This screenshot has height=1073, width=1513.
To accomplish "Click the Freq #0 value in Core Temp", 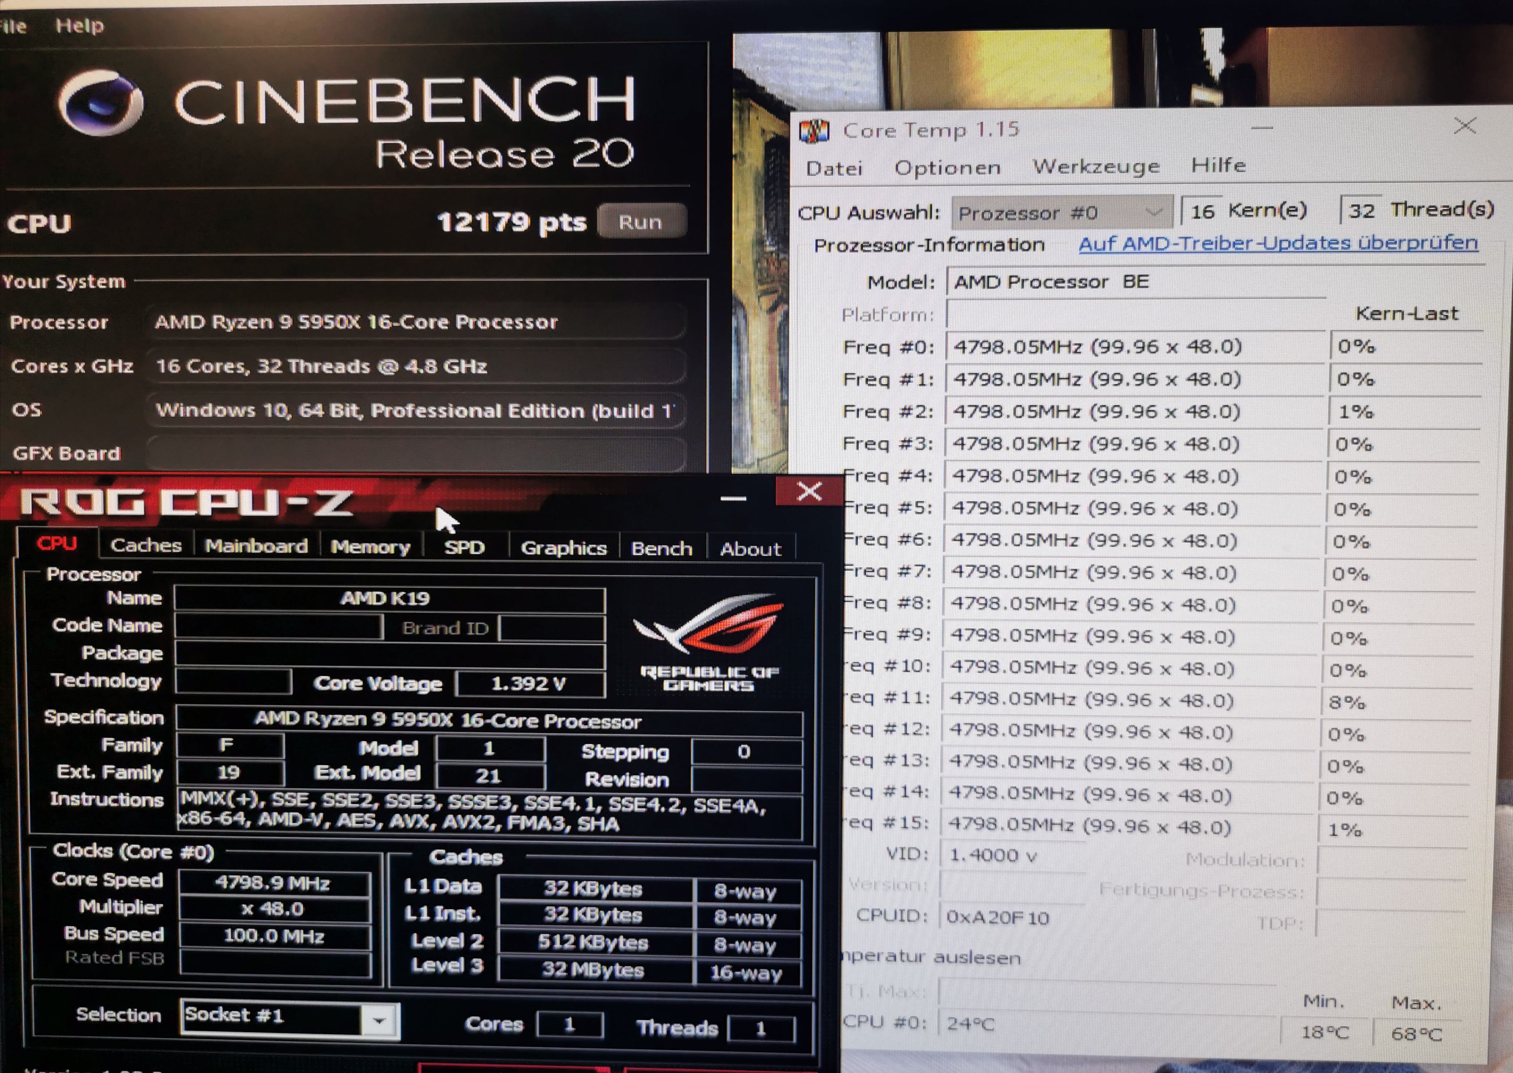I will [x=1135, y=347].
